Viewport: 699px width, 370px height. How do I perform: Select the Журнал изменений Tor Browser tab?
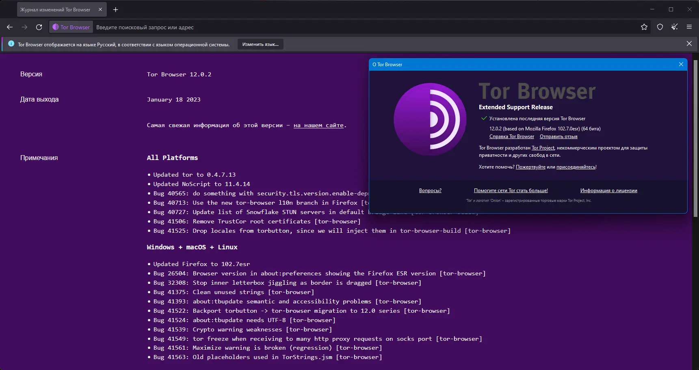(x=55, y=9)
